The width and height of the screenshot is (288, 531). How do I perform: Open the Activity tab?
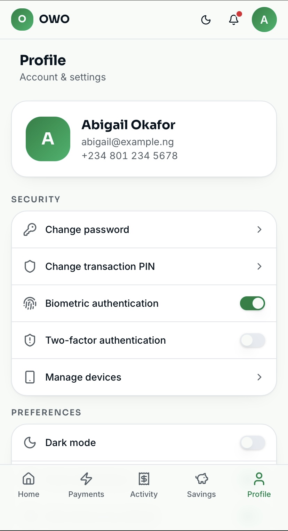(x=144, y=485)
